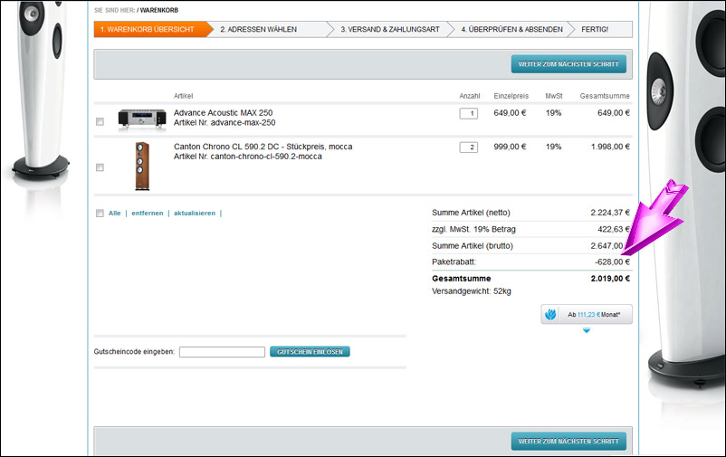
Task: Tick the checkbox for Advance Acoustic MAX 250
Action: 100,122
